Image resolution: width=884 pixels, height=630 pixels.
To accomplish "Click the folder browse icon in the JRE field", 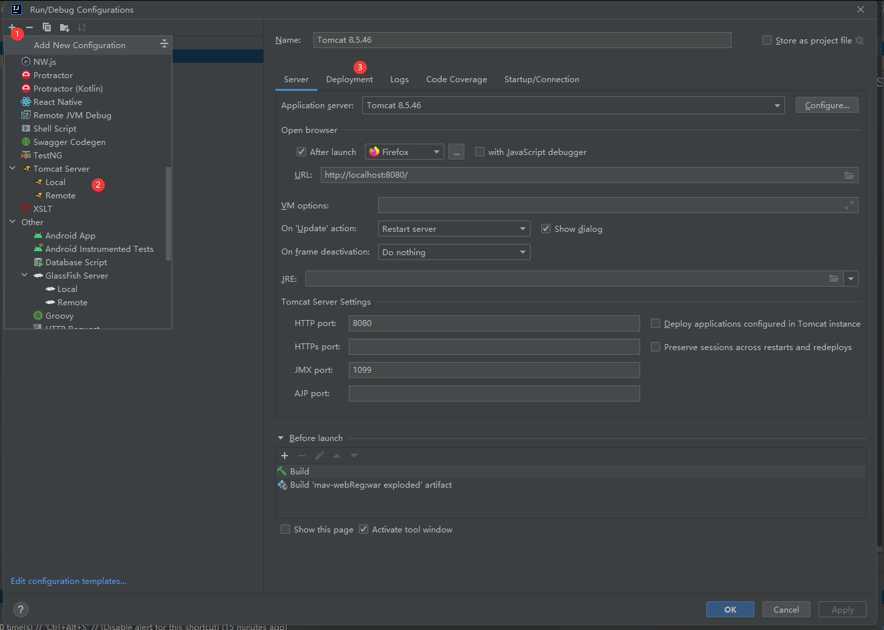I will coord(834,279).
